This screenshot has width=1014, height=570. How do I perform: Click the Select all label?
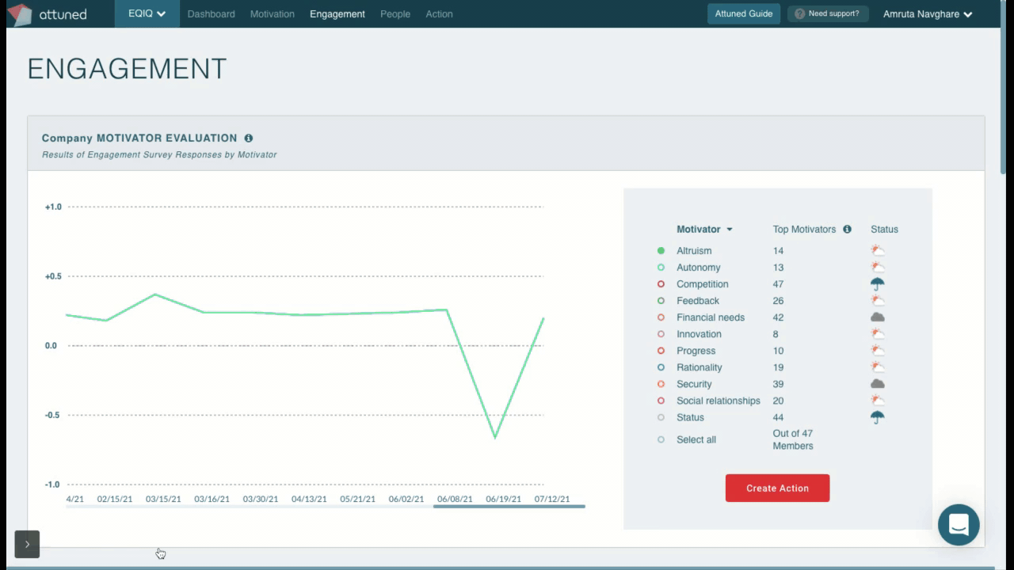(x=696, y=439)
